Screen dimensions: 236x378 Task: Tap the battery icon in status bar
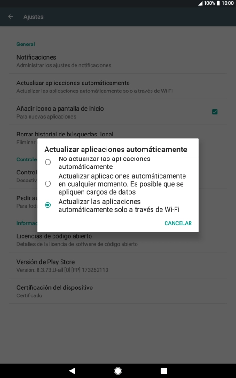(218, 3)
